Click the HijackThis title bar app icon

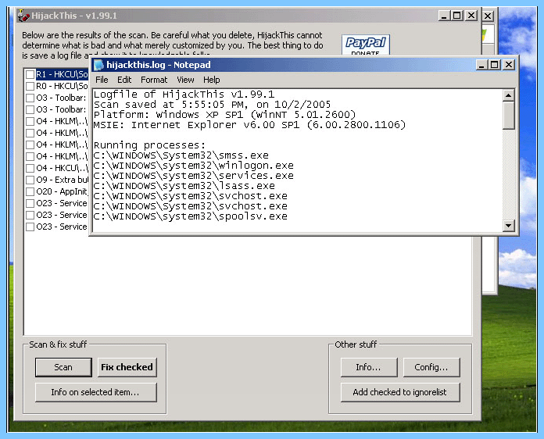tap(23, 16)
